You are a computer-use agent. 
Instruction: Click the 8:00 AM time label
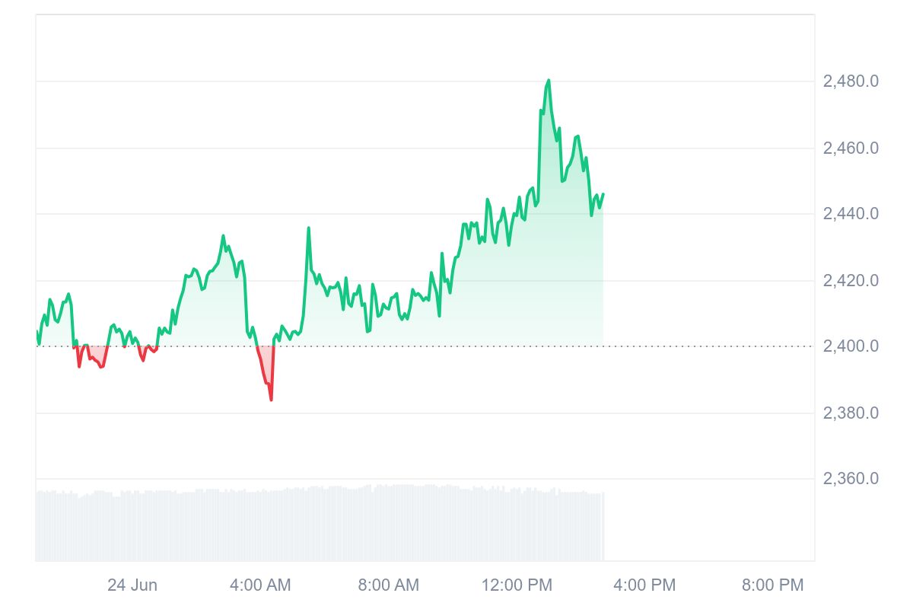coord(389,585)
